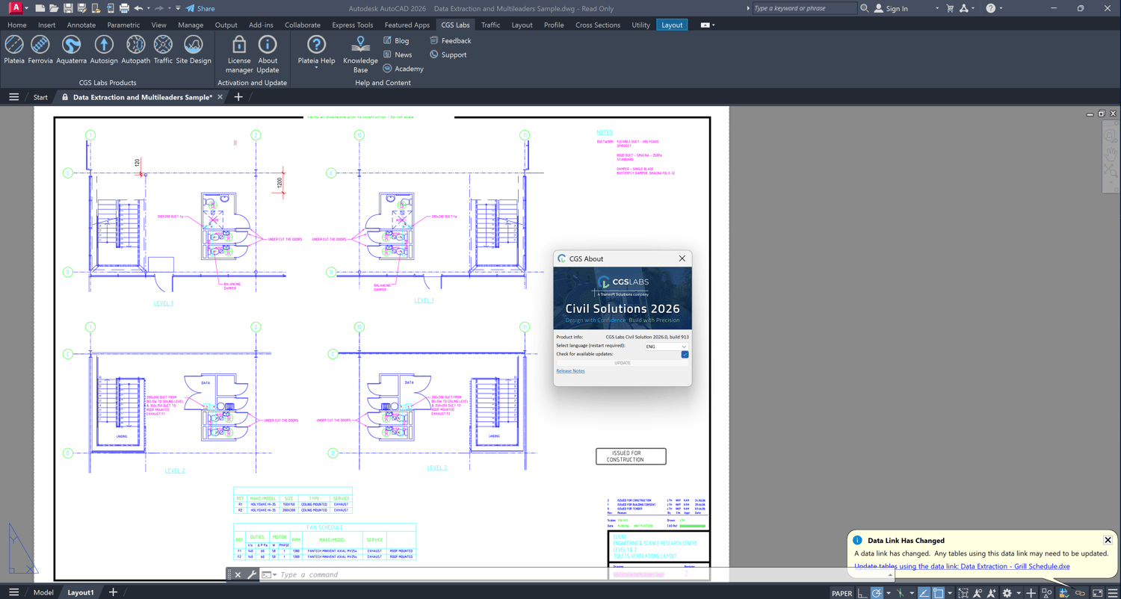This screenshot has height=599, width=1121.
Task: Open the Cross Sections ribbon tab
Action: click(x=598, y=25)
